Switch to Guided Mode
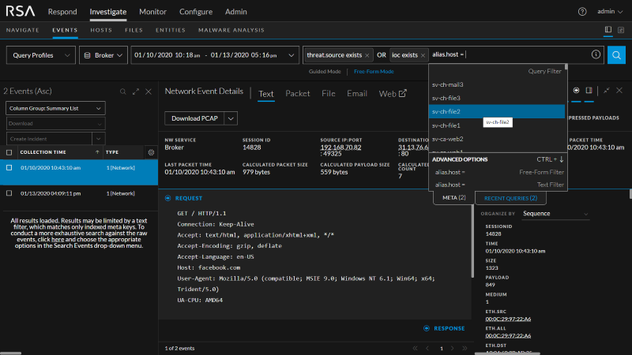 325,72
